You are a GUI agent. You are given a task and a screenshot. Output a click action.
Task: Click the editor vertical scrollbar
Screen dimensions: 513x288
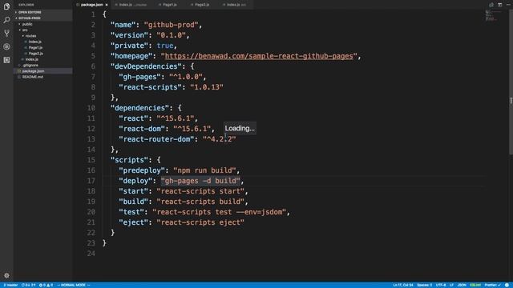pos(511,82)
